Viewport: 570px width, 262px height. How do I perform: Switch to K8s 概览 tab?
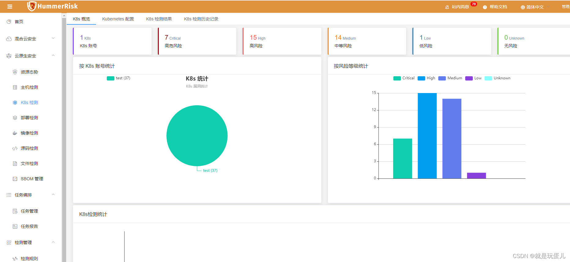(81, 19)
